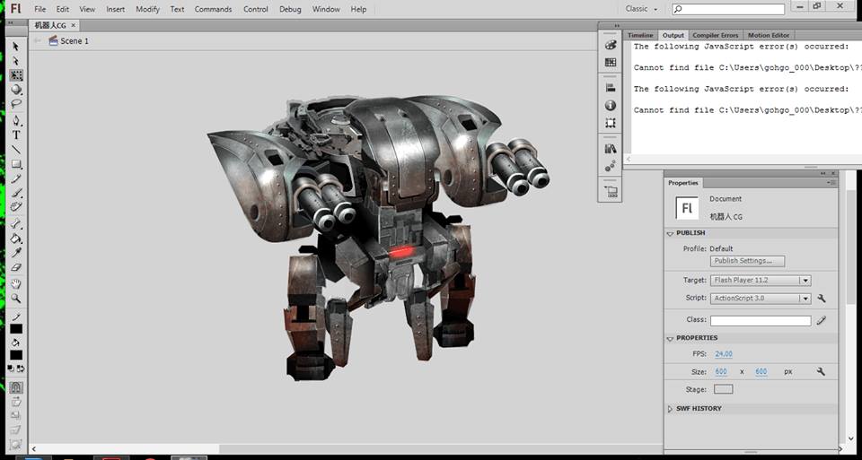
Task: Open the Transform panel icon
Action: 611,123
